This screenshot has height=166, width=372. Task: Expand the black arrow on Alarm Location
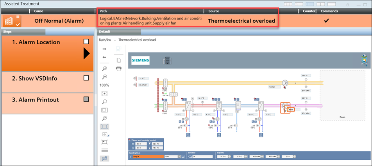coord(86,54)
